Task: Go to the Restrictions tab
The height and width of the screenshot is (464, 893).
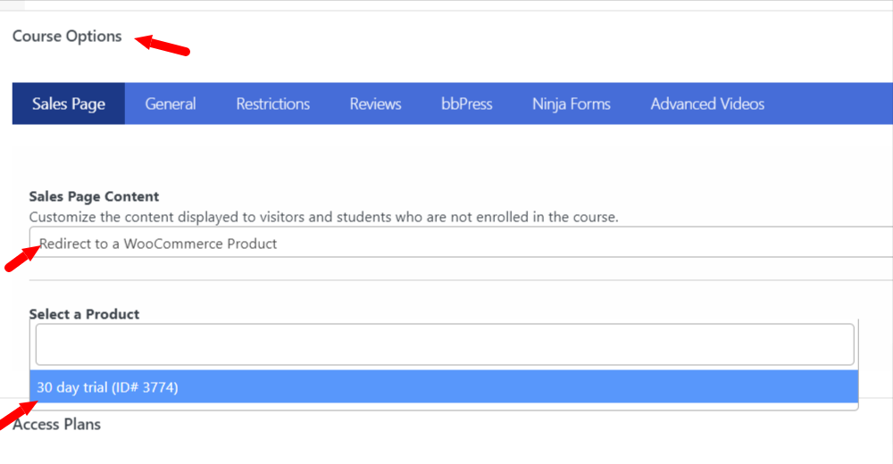Action: tap(272, 104)
